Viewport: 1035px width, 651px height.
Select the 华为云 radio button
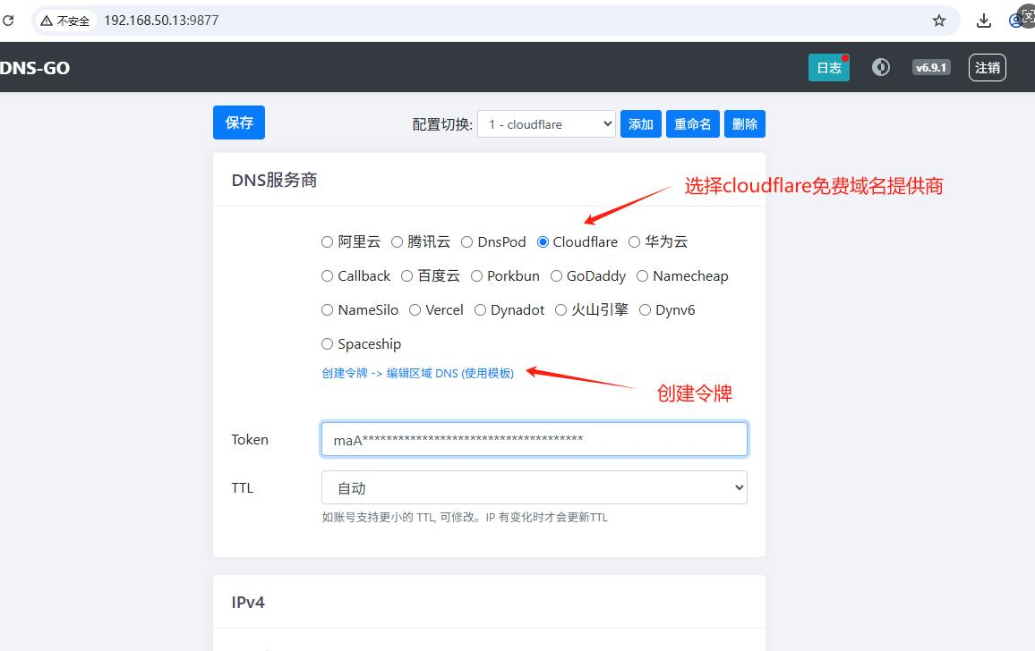coord(634,242)
